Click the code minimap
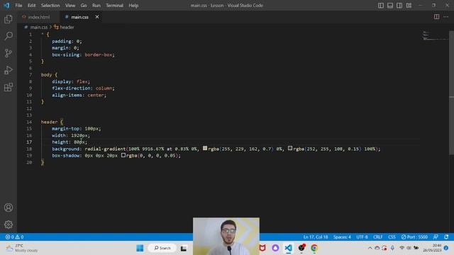454x255 pixels. point(435,36)
